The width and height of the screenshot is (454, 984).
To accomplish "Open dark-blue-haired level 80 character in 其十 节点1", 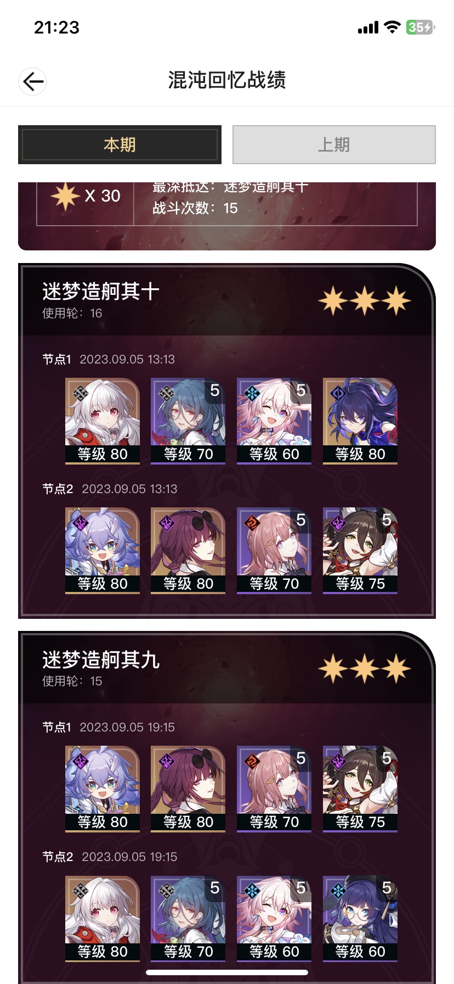I will pos(360,421).
